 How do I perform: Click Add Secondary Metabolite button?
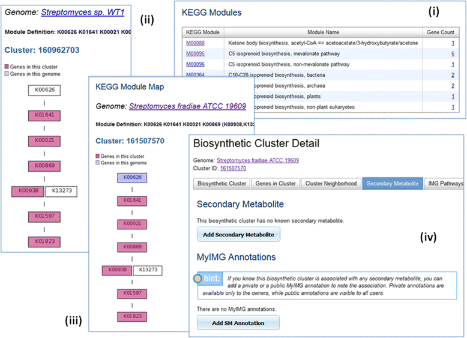tap(238, 234)
